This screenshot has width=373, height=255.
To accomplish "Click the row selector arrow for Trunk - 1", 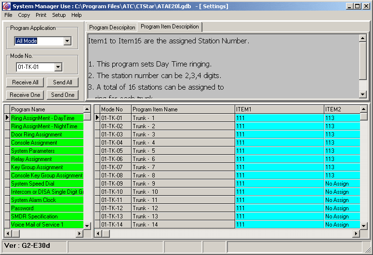I will pos(97,118).
